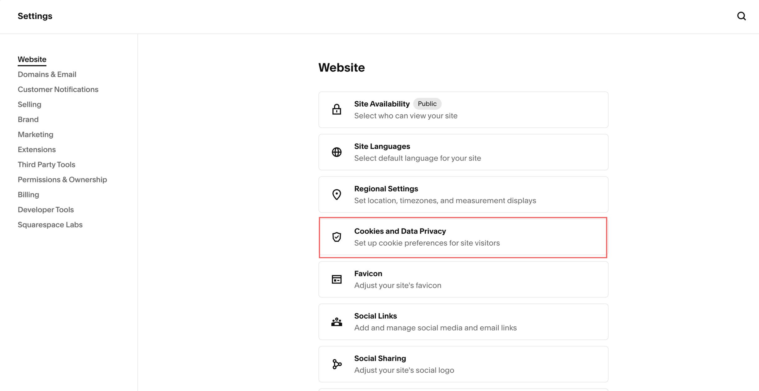Click "Select default language for your site"

click(x=418, y=158)
